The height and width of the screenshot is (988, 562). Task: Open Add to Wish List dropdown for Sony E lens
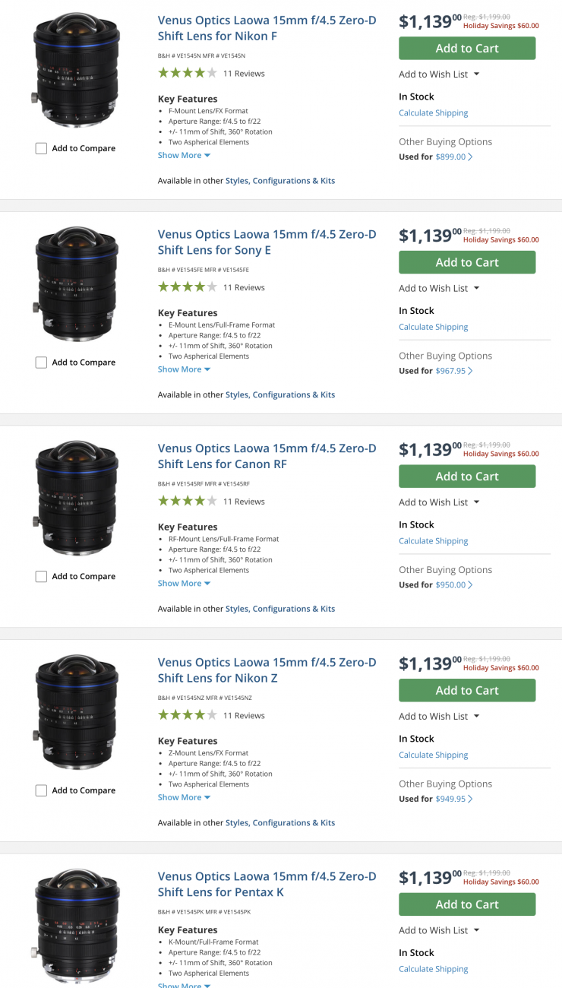[439, 288]
